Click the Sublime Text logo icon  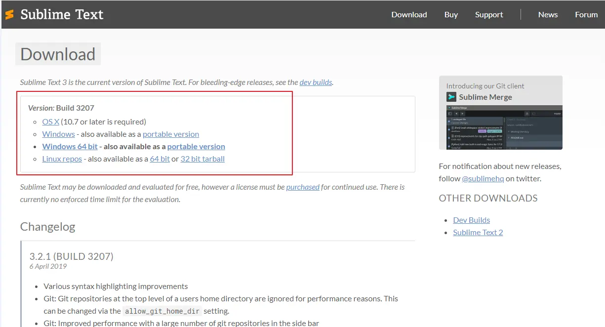coord(9,15)
